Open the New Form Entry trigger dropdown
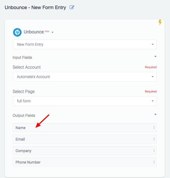 coord(85,44)
